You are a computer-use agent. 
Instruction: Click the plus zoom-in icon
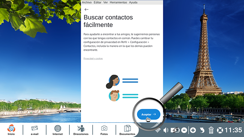[x=193, y=130]
